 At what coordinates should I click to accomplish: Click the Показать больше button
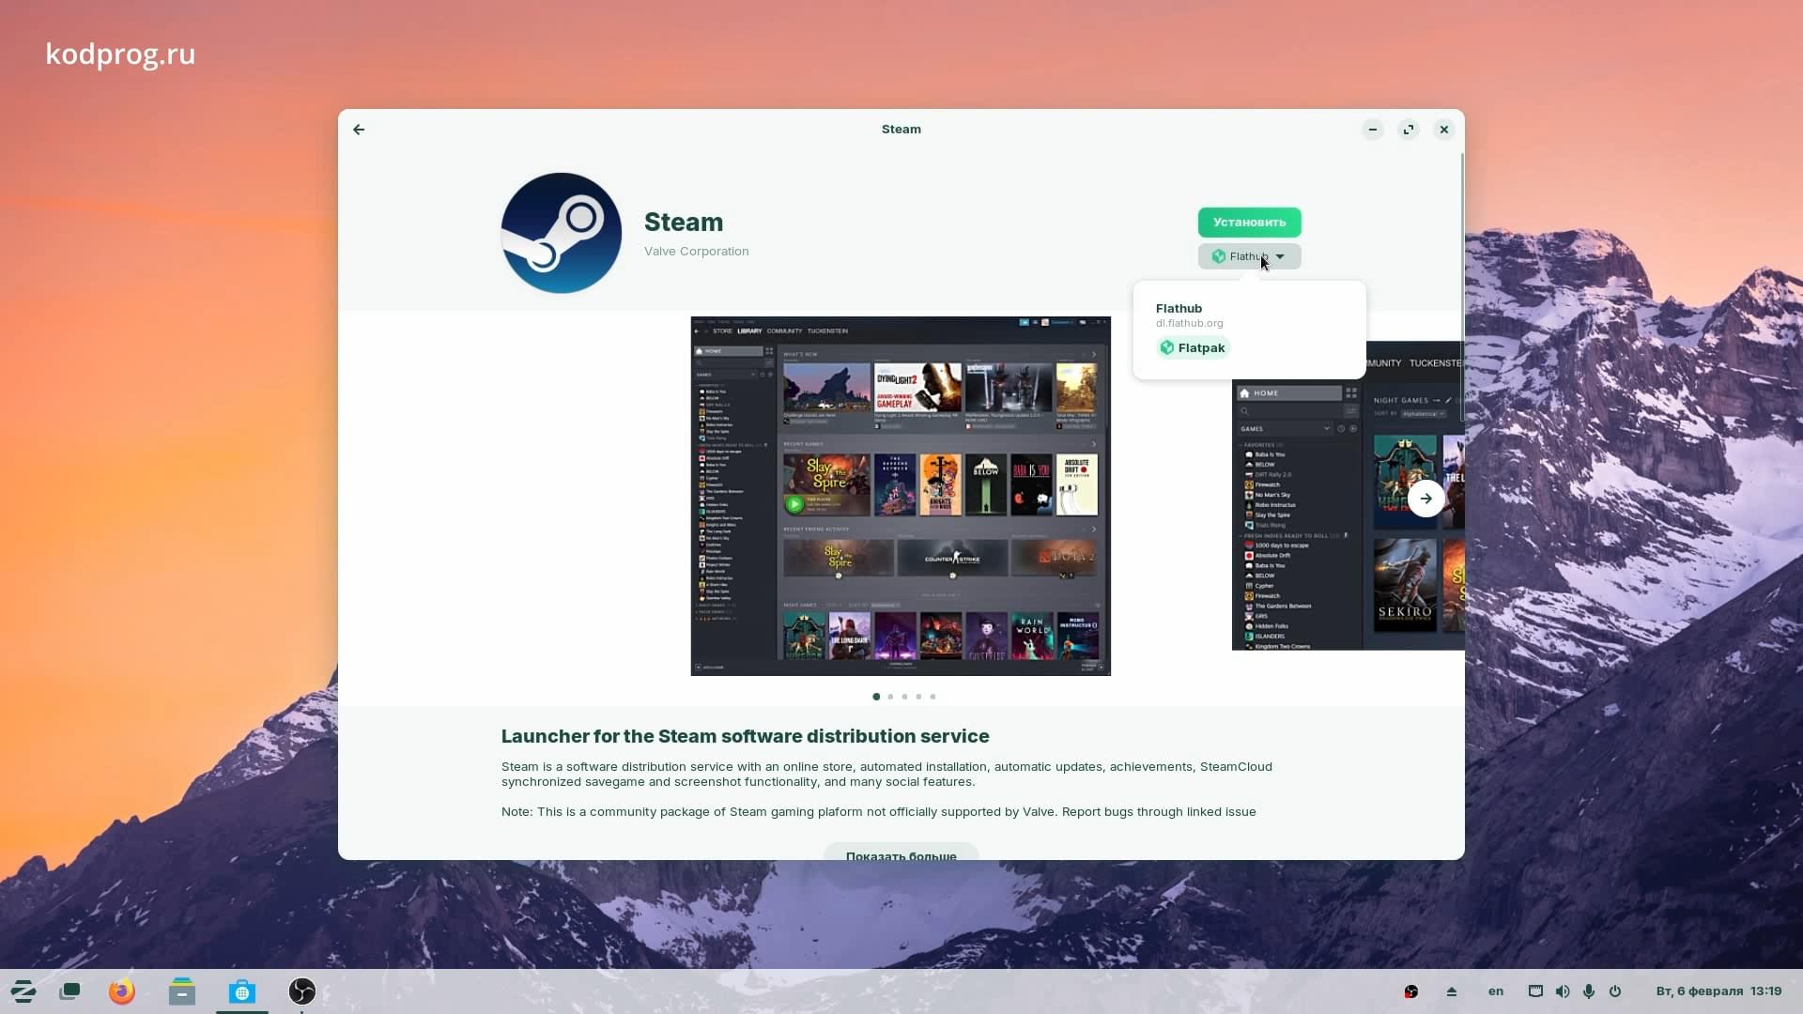901,852
